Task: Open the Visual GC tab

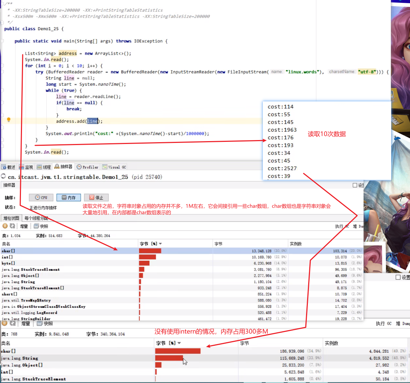Action: [114, 167]
